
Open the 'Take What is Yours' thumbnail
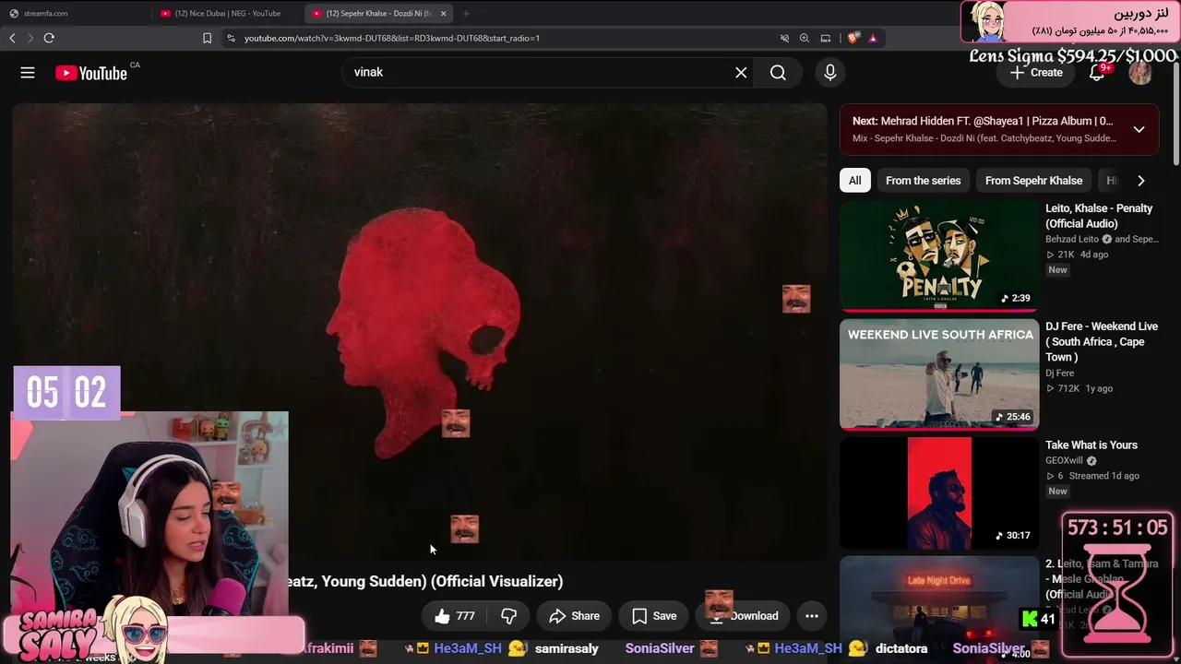pyautogui.click(x=938, y=492)
